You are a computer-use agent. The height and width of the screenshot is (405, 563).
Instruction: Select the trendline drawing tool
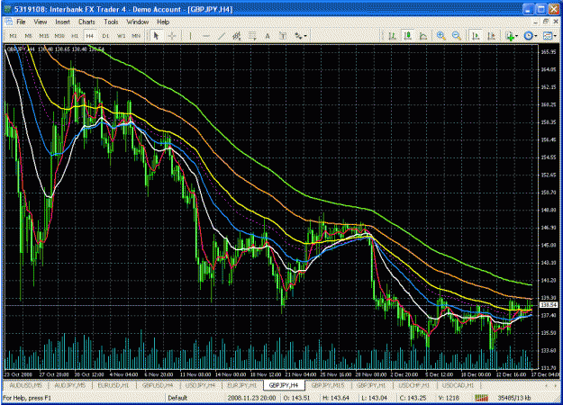coord(222,36)
